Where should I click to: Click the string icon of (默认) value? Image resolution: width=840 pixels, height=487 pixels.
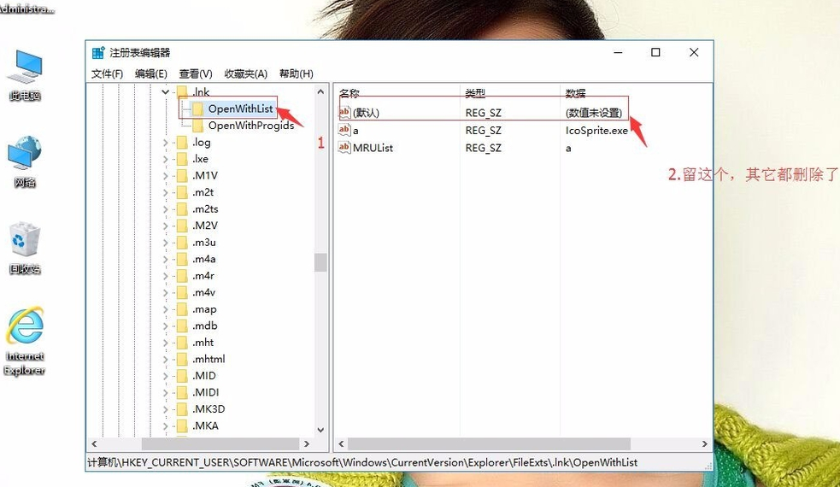[x=344, y=113]
